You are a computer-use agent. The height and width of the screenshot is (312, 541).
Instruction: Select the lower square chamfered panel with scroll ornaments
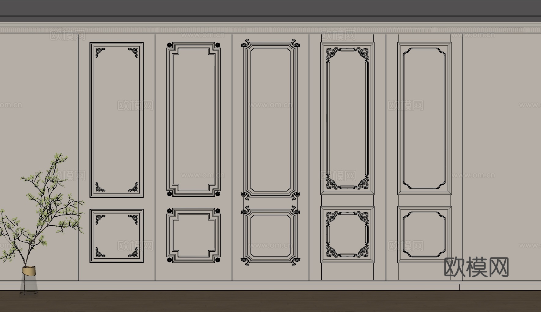(270, 236)
